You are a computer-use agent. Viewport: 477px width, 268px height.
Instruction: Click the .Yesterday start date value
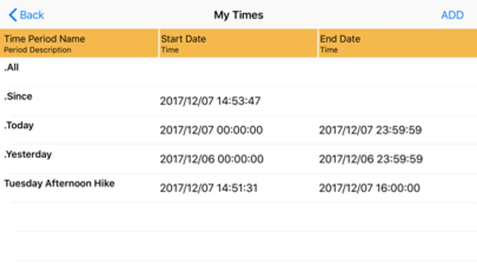212,159
